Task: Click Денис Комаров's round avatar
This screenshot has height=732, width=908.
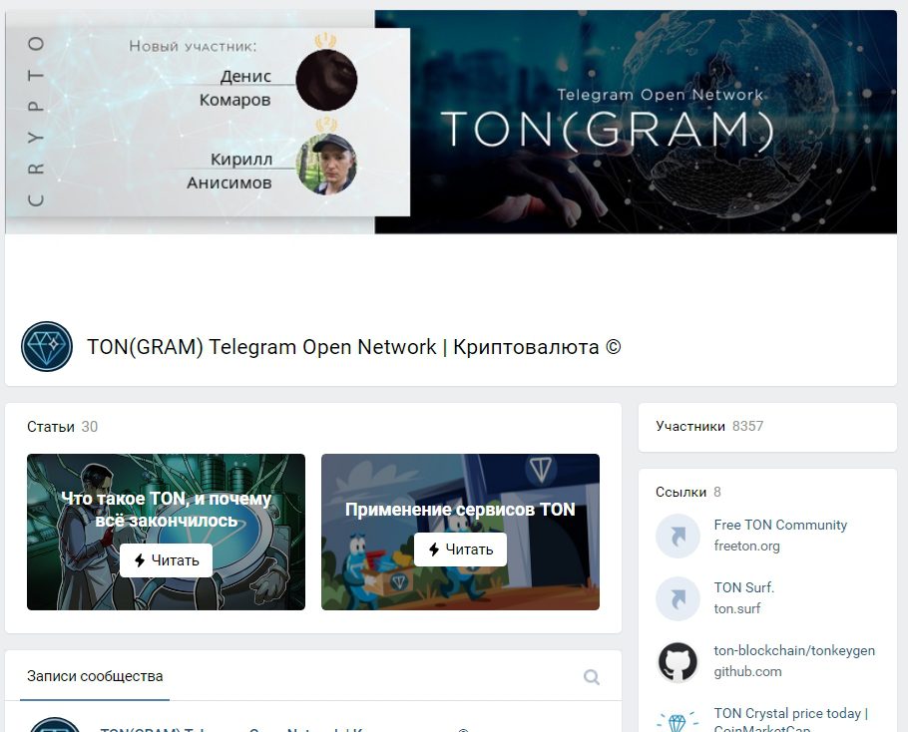Action: tap(326, 80)
